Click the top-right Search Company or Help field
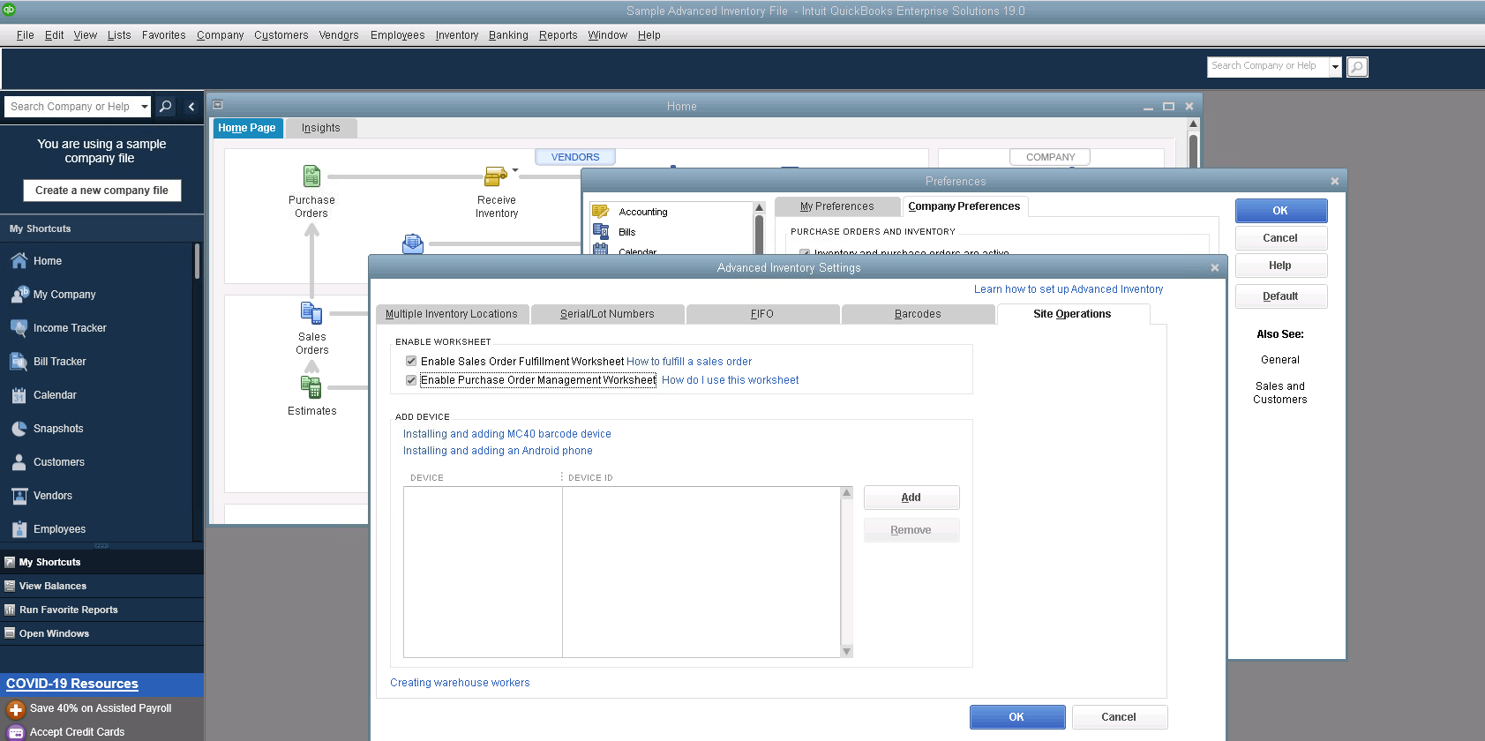The height and width of the screenshot is (741, 1485). click(1265, 66)
